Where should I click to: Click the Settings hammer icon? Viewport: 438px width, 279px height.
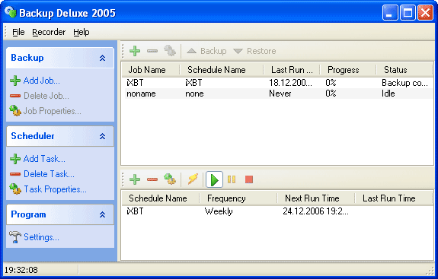[x=15, y=237]
